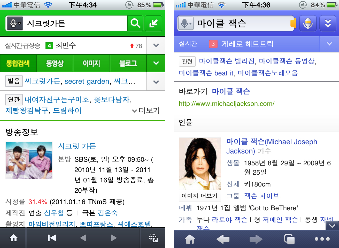Open the 시크릿 가든 title link
The width and height of the screenshot is (339, 248).
(x=77, y=146)
